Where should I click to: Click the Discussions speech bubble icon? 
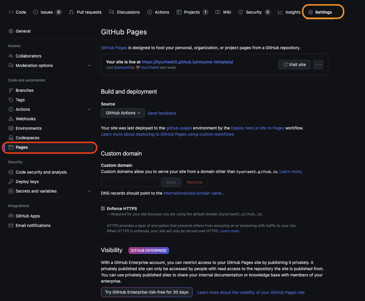click(112, 12)
